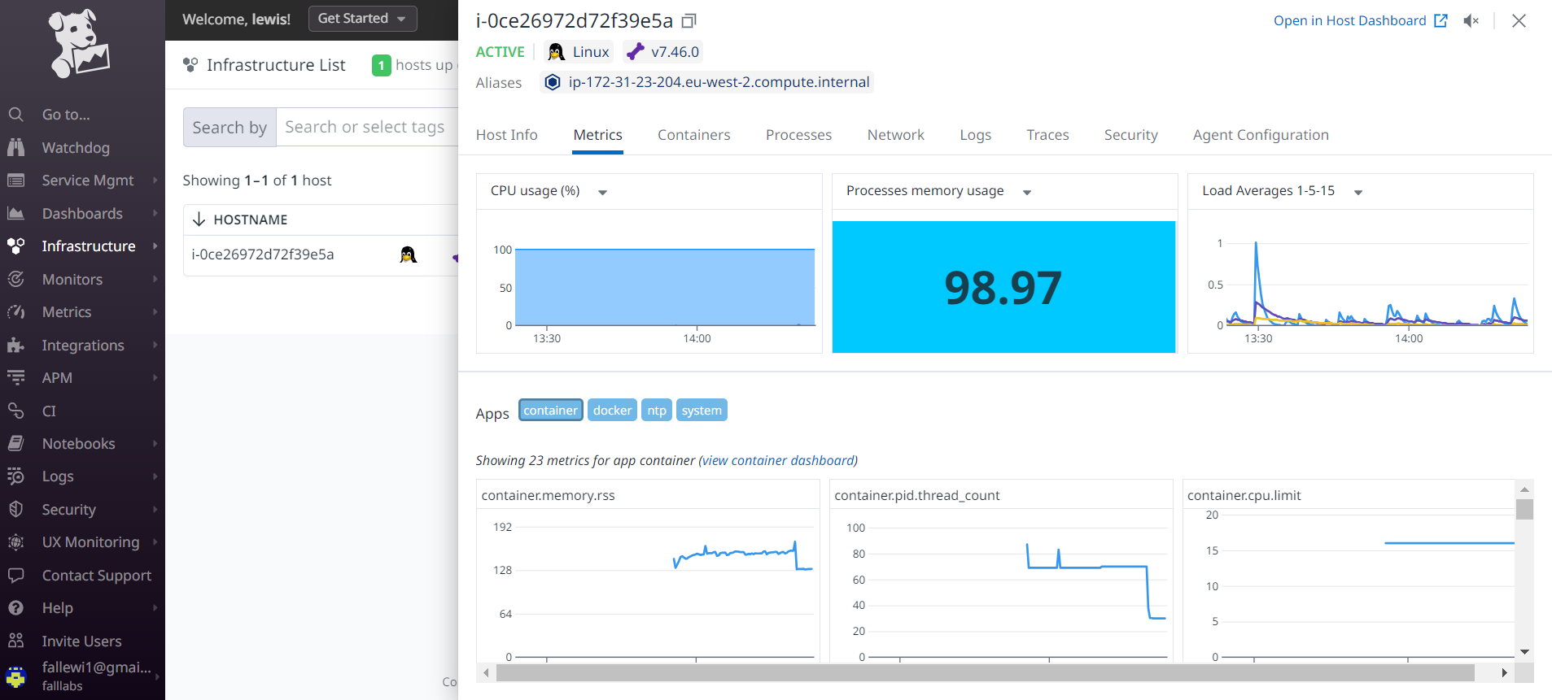The image size is (1552, 700).
Task: Click container.cpu.limit graph title
Action: (1244, 495)
